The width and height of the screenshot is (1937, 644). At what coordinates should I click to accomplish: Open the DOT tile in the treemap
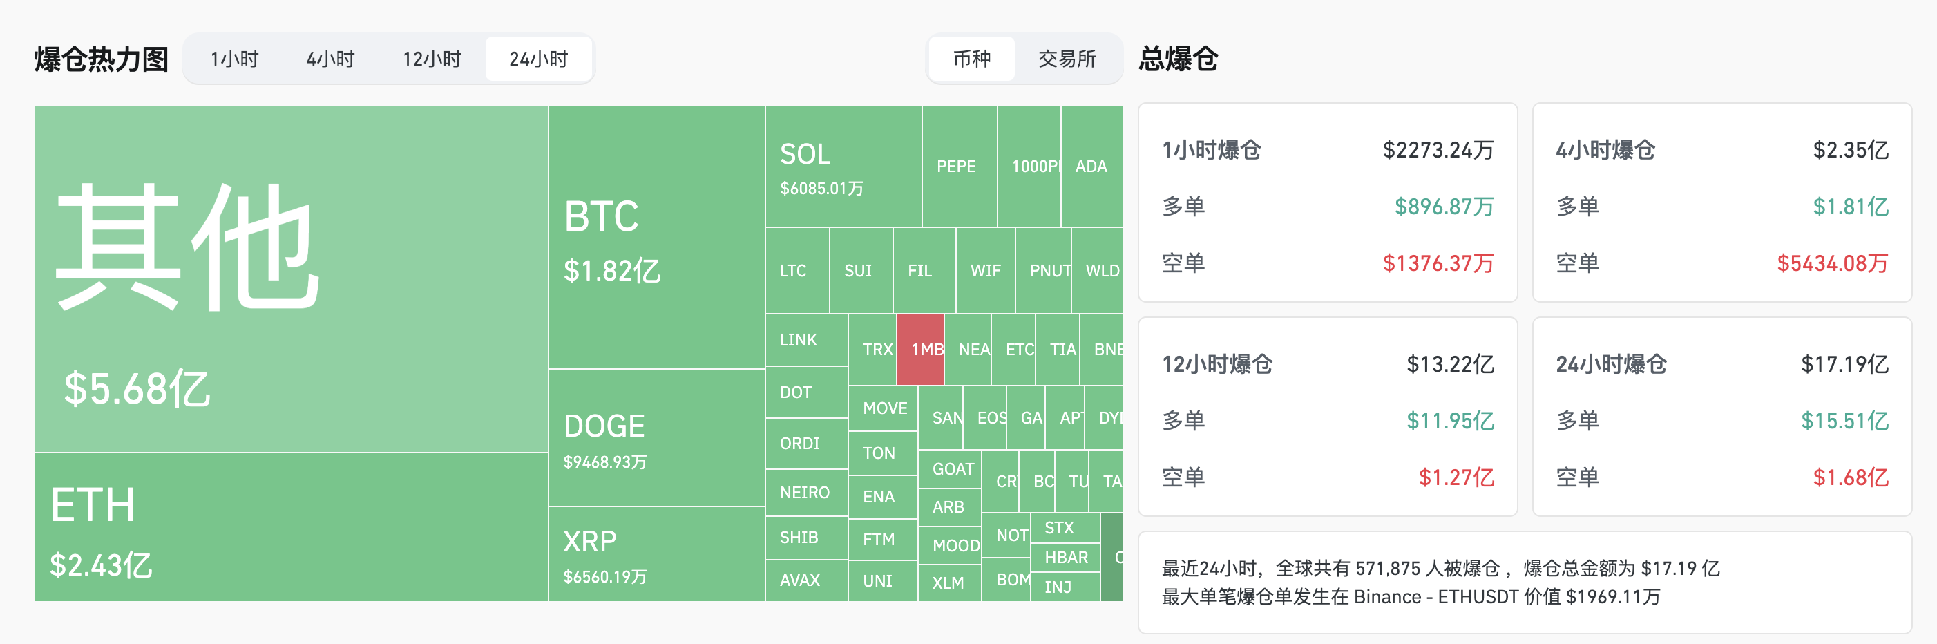[799, 392]
